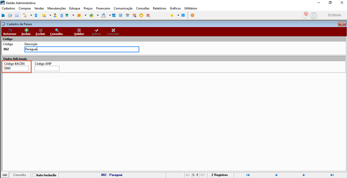347x178 pixels.
Task: Open the Consultas menu
Action: [143, 9]
